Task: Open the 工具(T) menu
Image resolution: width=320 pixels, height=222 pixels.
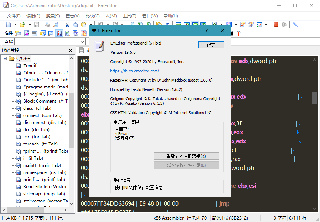Action: (129, 16)
